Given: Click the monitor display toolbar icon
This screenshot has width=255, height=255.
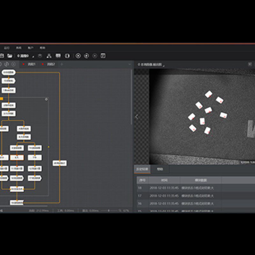Looking at the screenshot, I should click(x=58, y=56).
